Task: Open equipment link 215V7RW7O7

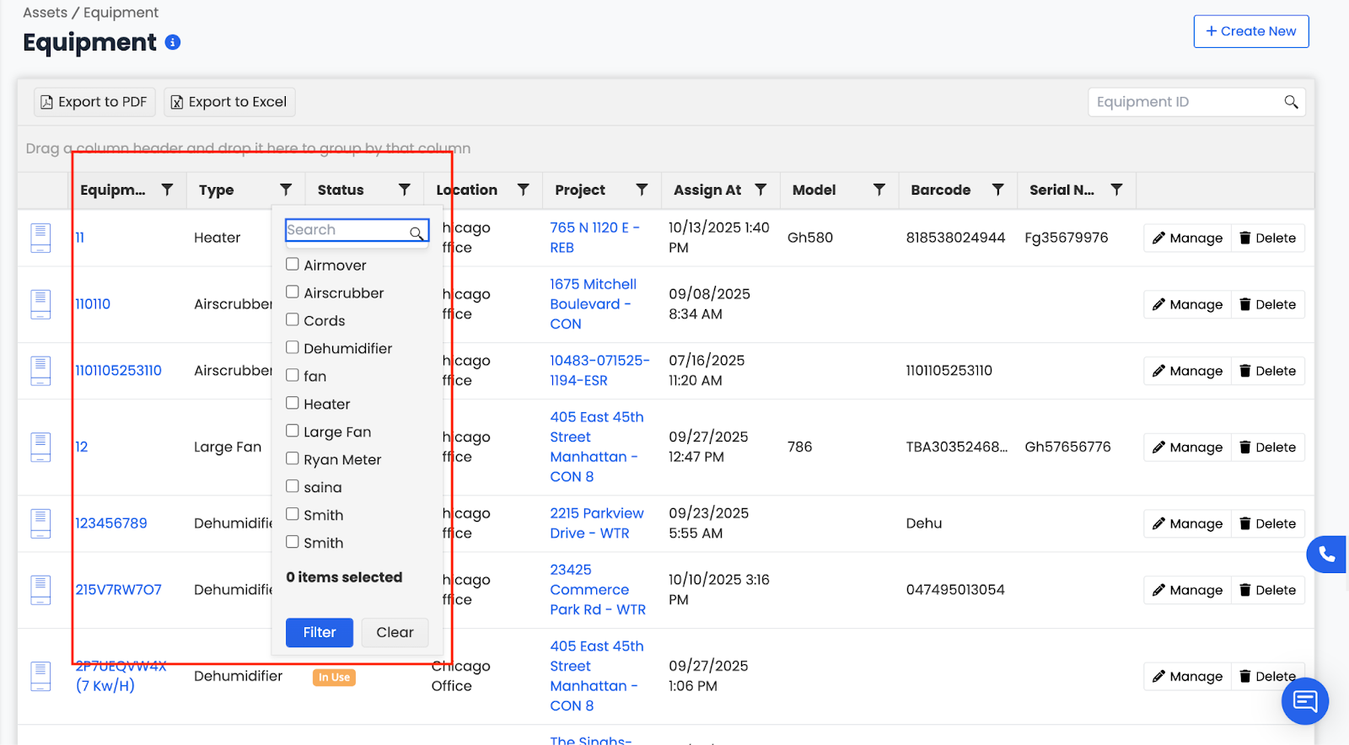Action: pyautogui.click(x=119, y=590)
